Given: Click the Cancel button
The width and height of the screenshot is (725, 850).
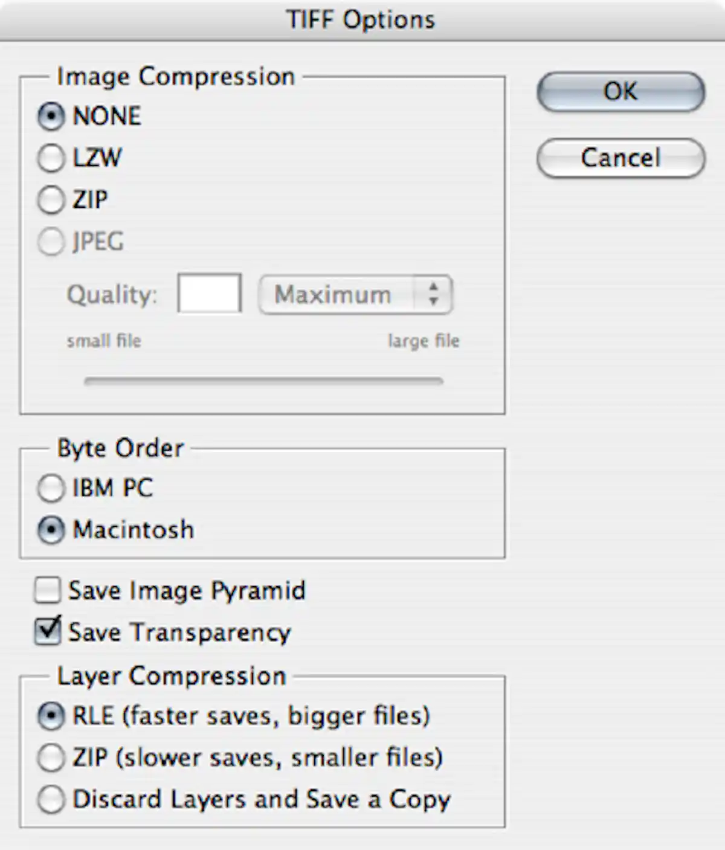Looking at the screenshot, I should point(620,158).
